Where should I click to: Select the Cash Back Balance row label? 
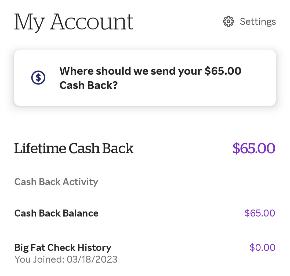(56, 213)
